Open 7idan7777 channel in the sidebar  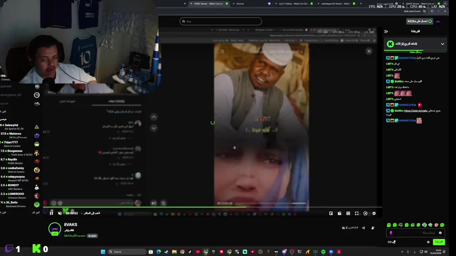pyautogui.click(x=20, y=144)
